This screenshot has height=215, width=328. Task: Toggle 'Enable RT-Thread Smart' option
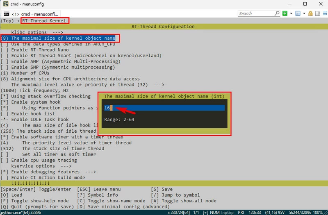click(x=81, y=56)
